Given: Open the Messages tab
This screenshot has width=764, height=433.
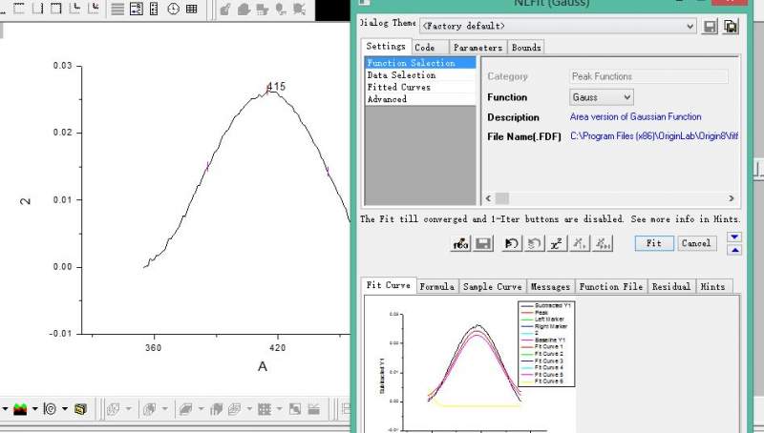Looking at the screenshot, I should pos(550,286).
